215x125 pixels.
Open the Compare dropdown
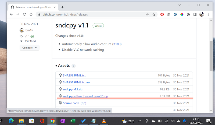tap(29, 48)
